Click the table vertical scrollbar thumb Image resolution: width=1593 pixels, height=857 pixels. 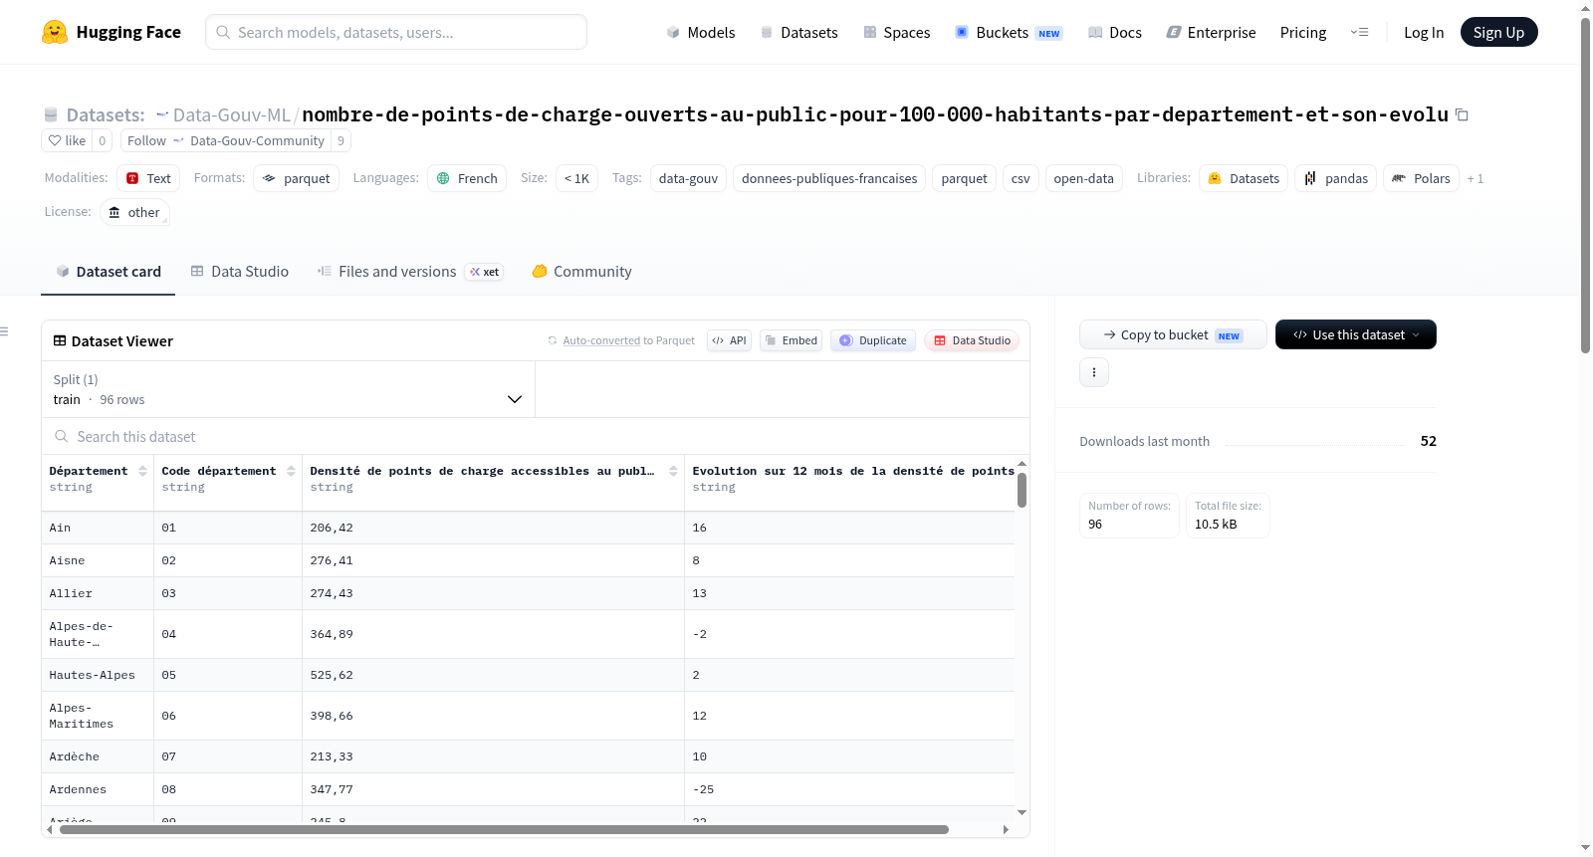(1022, 490)
